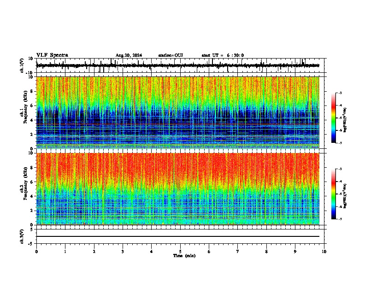Image resolution: width=365 pixels, height=282 pixels.
Task: Select the "Time (min)" axis label
Action: click(x=184, y=256)
